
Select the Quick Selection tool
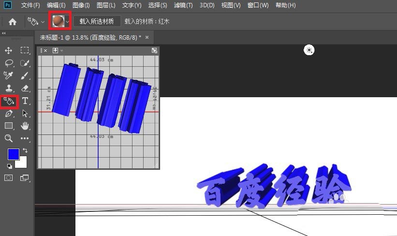[25, 63]
